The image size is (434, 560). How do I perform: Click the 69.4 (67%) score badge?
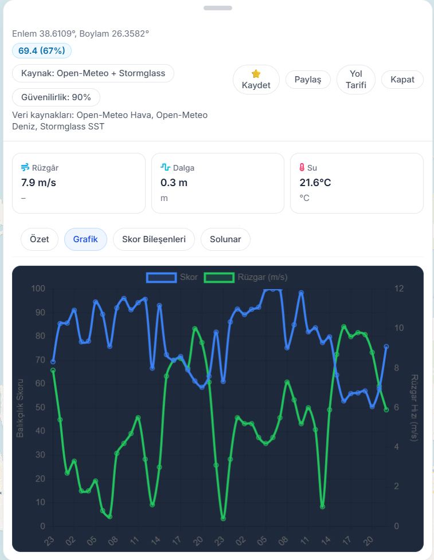point(41,50)
